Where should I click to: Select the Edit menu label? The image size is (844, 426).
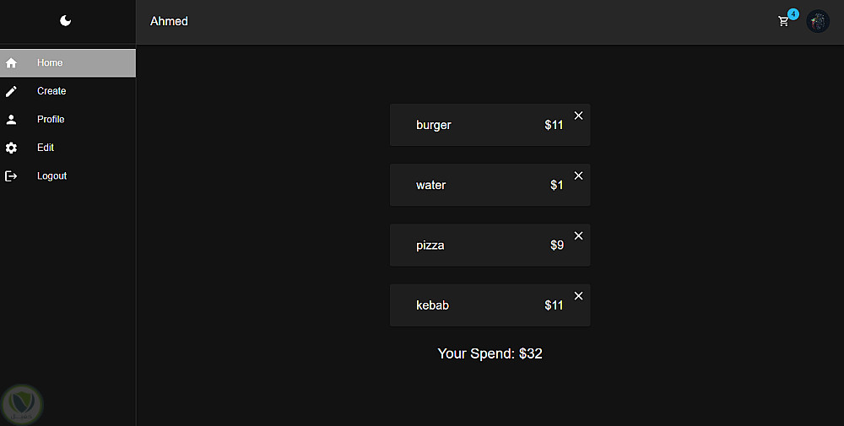click(46, 148)
